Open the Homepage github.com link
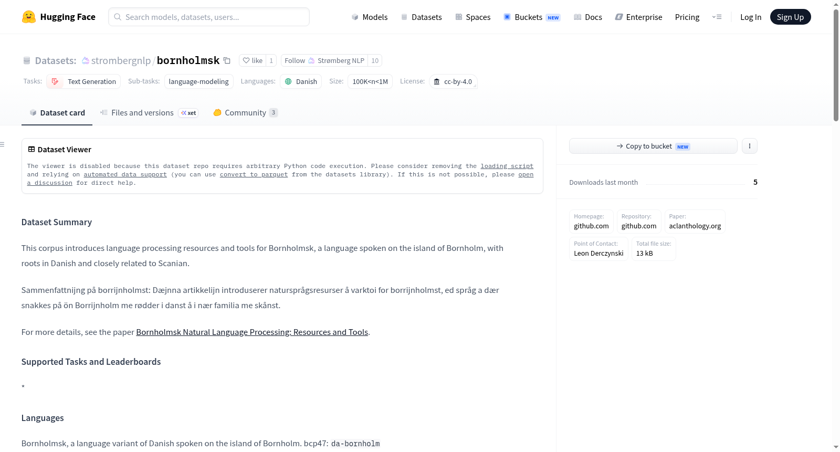Image resolution: width=840 pixels, height=452 pixels. tap(591, 221)
